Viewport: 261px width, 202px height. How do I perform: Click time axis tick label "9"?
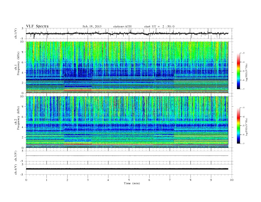pyautogui.click(x=211, y=180)
